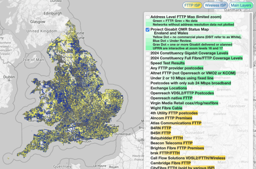This screenshot has height=169, width=256.
Task: Check Any FTTP provider postcodes
Action: [x=147, y=68]
